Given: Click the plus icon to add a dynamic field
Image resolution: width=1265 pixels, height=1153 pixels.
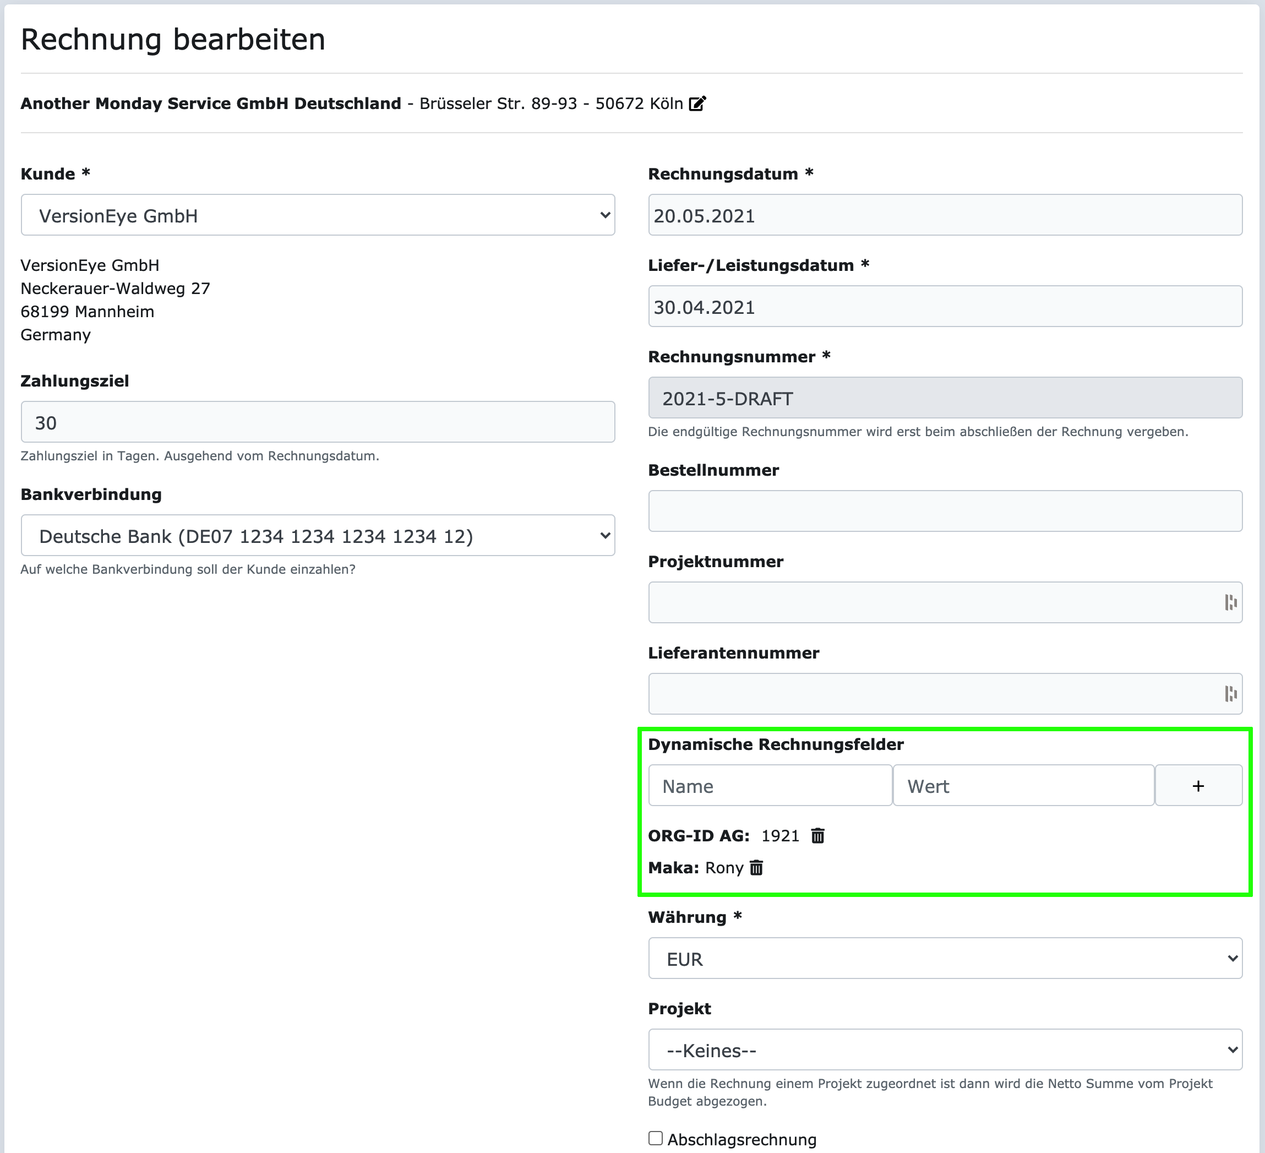Looking at the screenshot, I should point(1198,785).
